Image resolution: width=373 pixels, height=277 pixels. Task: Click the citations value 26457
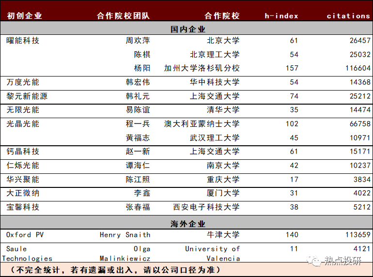click(x=360, y=41)
